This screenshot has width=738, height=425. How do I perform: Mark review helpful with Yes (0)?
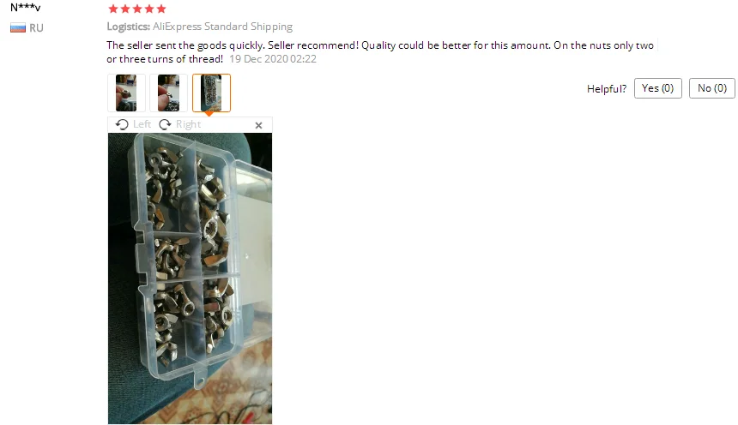658,88
